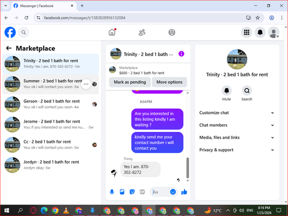Open Windows Start menu
This screenshot has width=288, height=216.
[x=6, y=210]
